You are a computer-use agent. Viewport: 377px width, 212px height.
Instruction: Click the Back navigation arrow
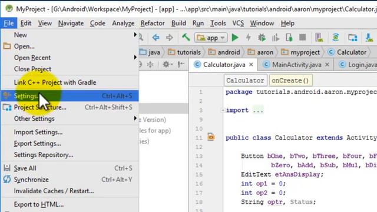coord(156,38)
